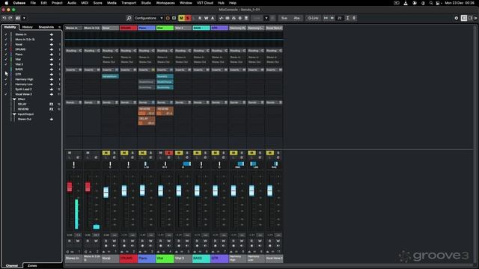Image resolution: width=479 pixels, height=269 pixels.
Task: Click the red Stereo In volume fader
Action: tap(70, 187)
